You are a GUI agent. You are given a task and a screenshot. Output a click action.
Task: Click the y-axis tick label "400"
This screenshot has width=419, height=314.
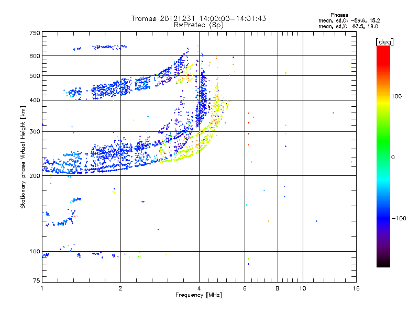[35, 100]
